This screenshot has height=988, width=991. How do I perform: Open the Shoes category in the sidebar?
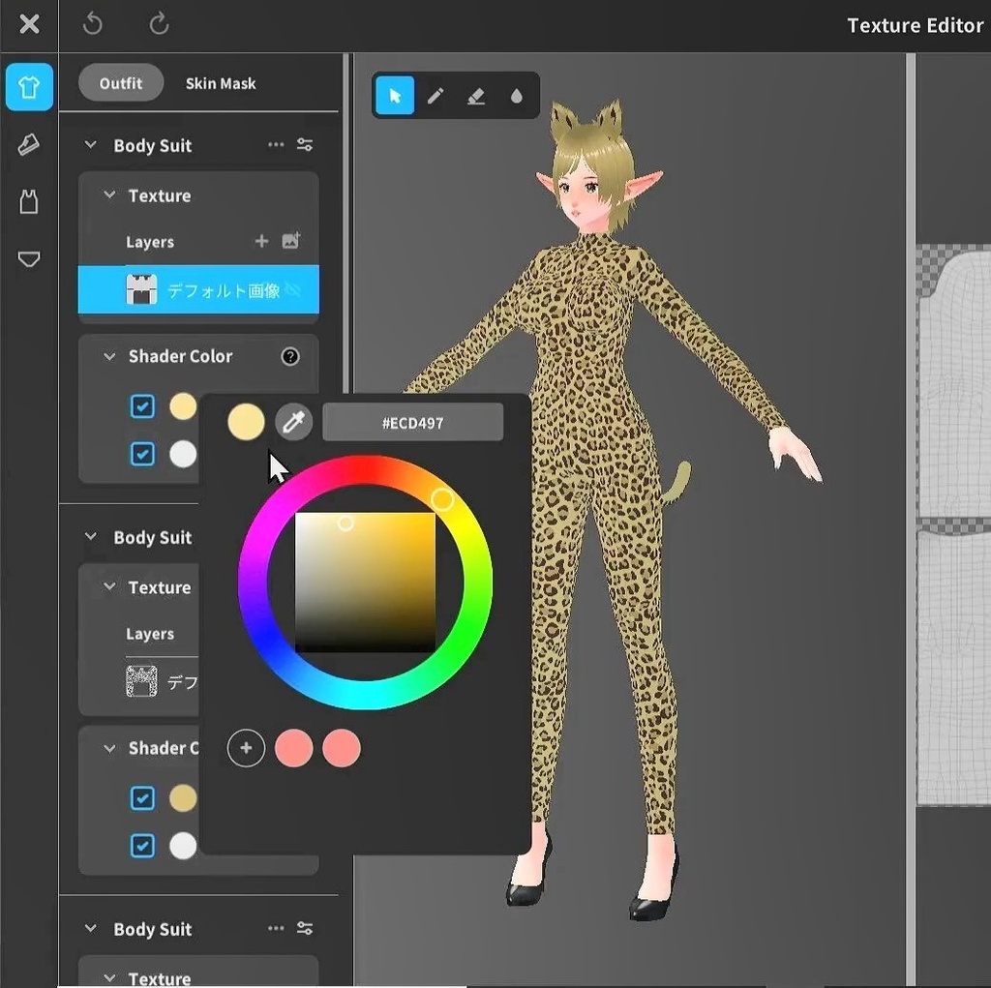[29, 143]
